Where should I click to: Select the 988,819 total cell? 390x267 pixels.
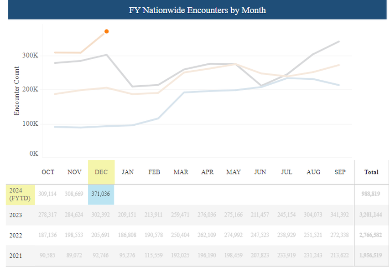371,194
